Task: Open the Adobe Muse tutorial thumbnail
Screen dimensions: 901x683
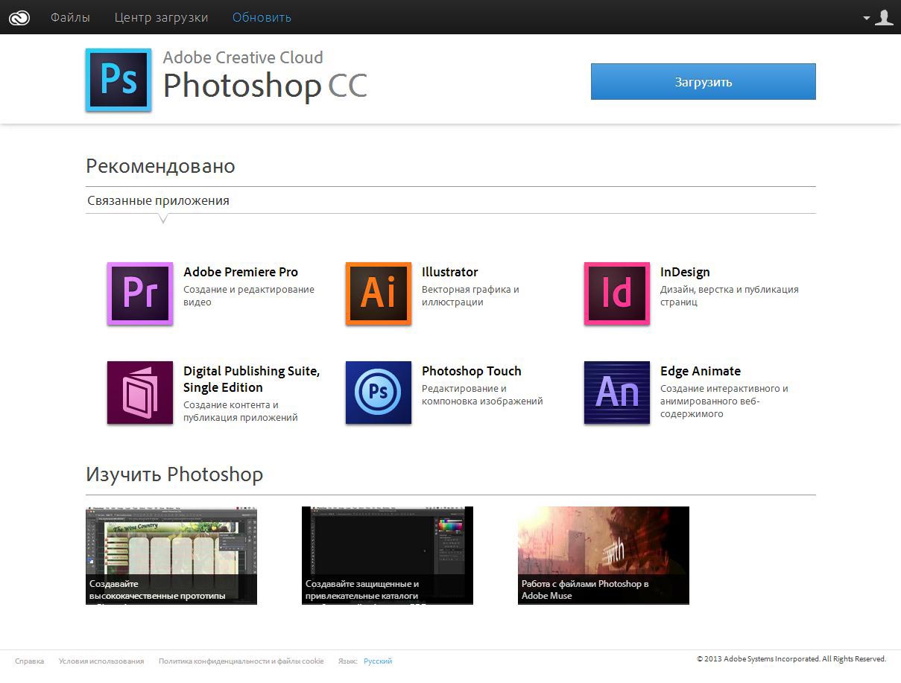Action: coord(604,556)
